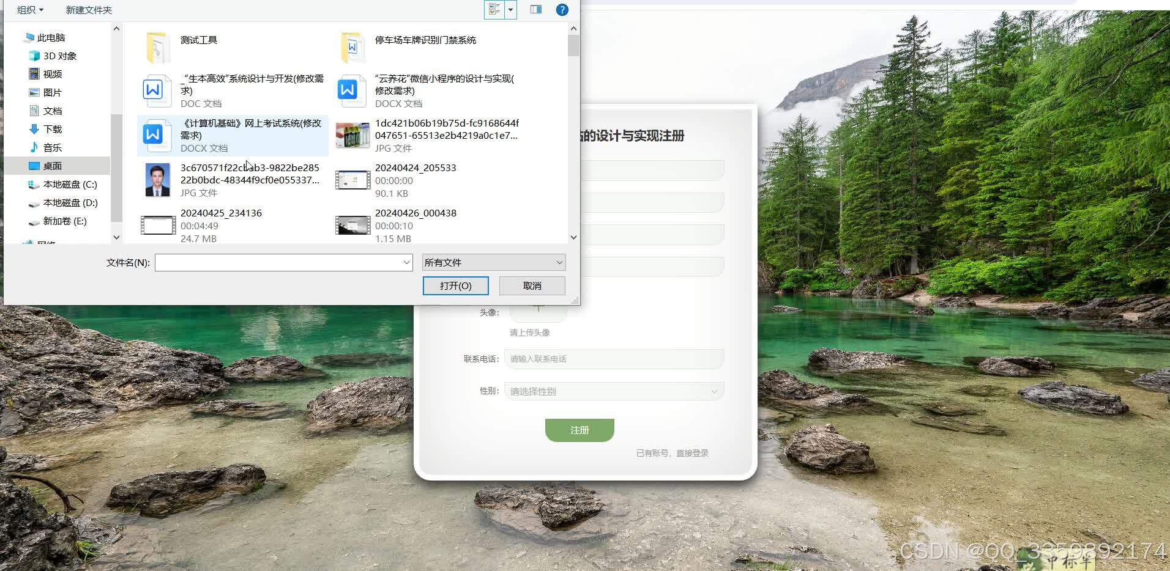Click file name 20240424_205533
Viewport: 1170px width, 571px height.
pos(415,168)
